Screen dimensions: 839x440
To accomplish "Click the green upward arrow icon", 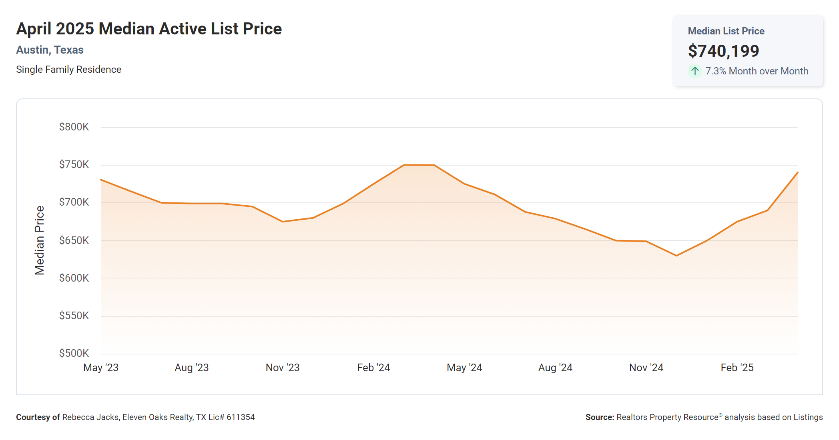I will click(695, 71).
